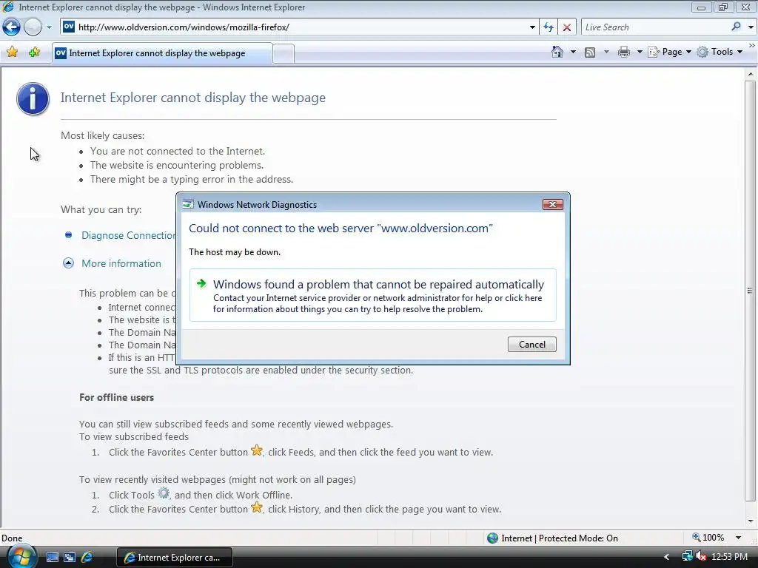Click the muted volume tray icon
This screenshot has width=758, height=568.
click(700, 557)
